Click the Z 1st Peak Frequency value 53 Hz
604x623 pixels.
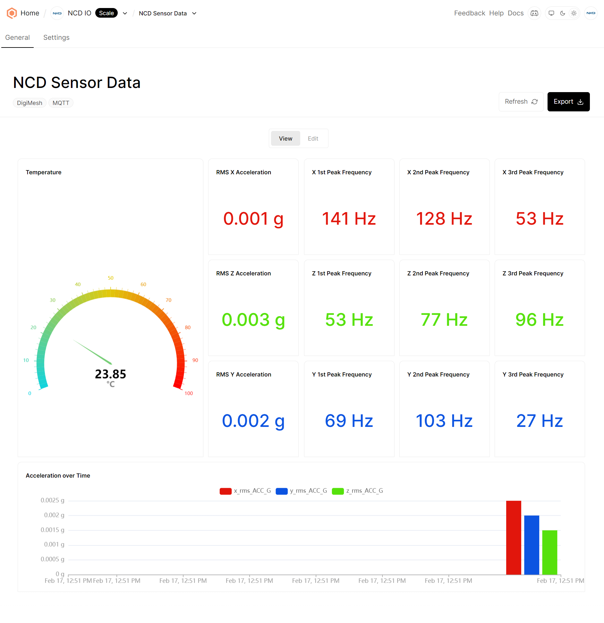(349, 320)
